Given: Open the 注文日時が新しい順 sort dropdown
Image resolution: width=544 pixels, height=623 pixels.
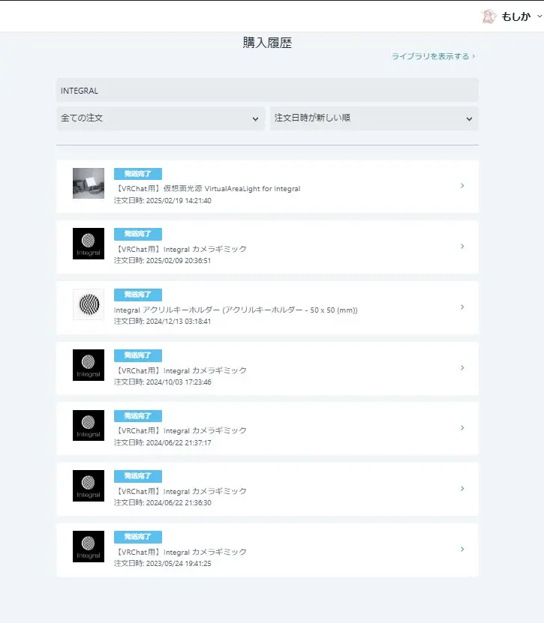Looking at the screenshot, I should tap(374, 118).
